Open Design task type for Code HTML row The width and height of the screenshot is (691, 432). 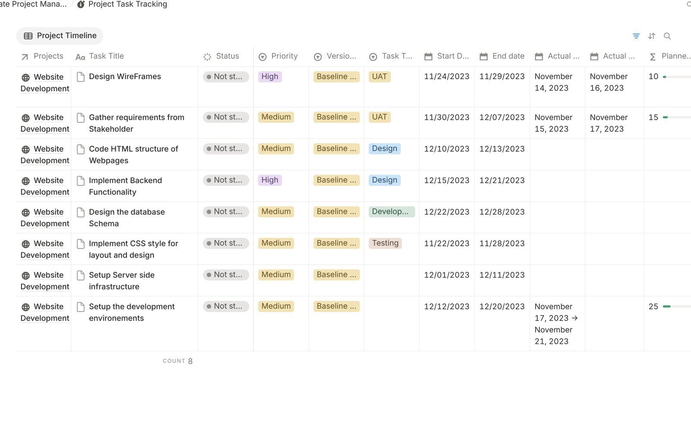point(384,149)
